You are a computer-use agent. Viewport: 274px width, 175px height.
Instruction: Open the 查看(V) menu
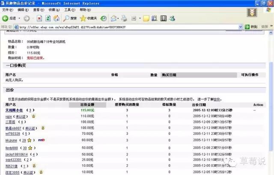point(39,10)
